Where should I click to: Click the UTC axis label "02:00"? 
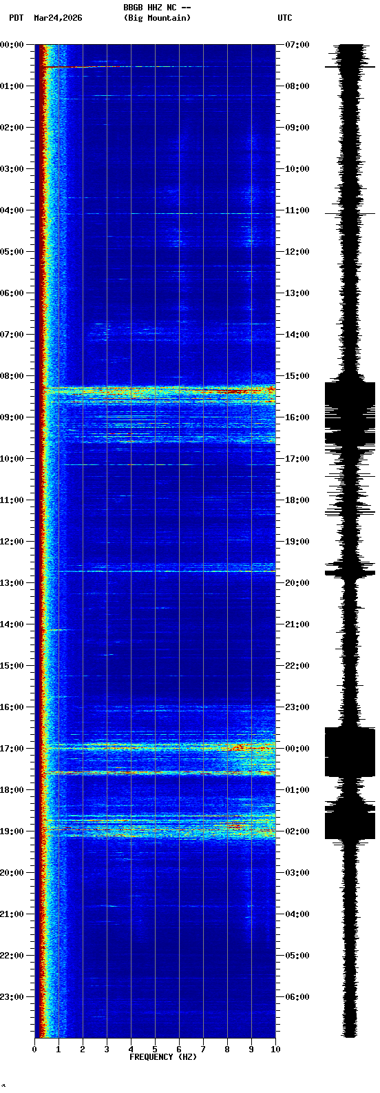coord(297,831)
